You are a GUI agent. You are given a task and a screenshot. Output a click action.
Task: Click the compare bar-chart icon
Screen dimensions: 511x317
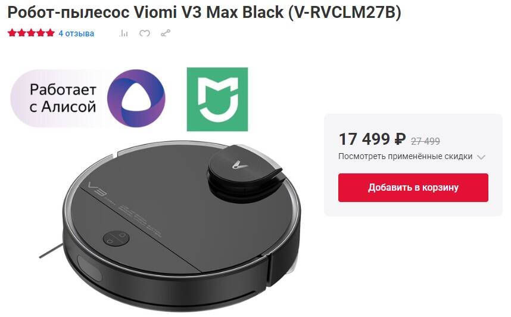pyautogui.click(x=123, y=33)
